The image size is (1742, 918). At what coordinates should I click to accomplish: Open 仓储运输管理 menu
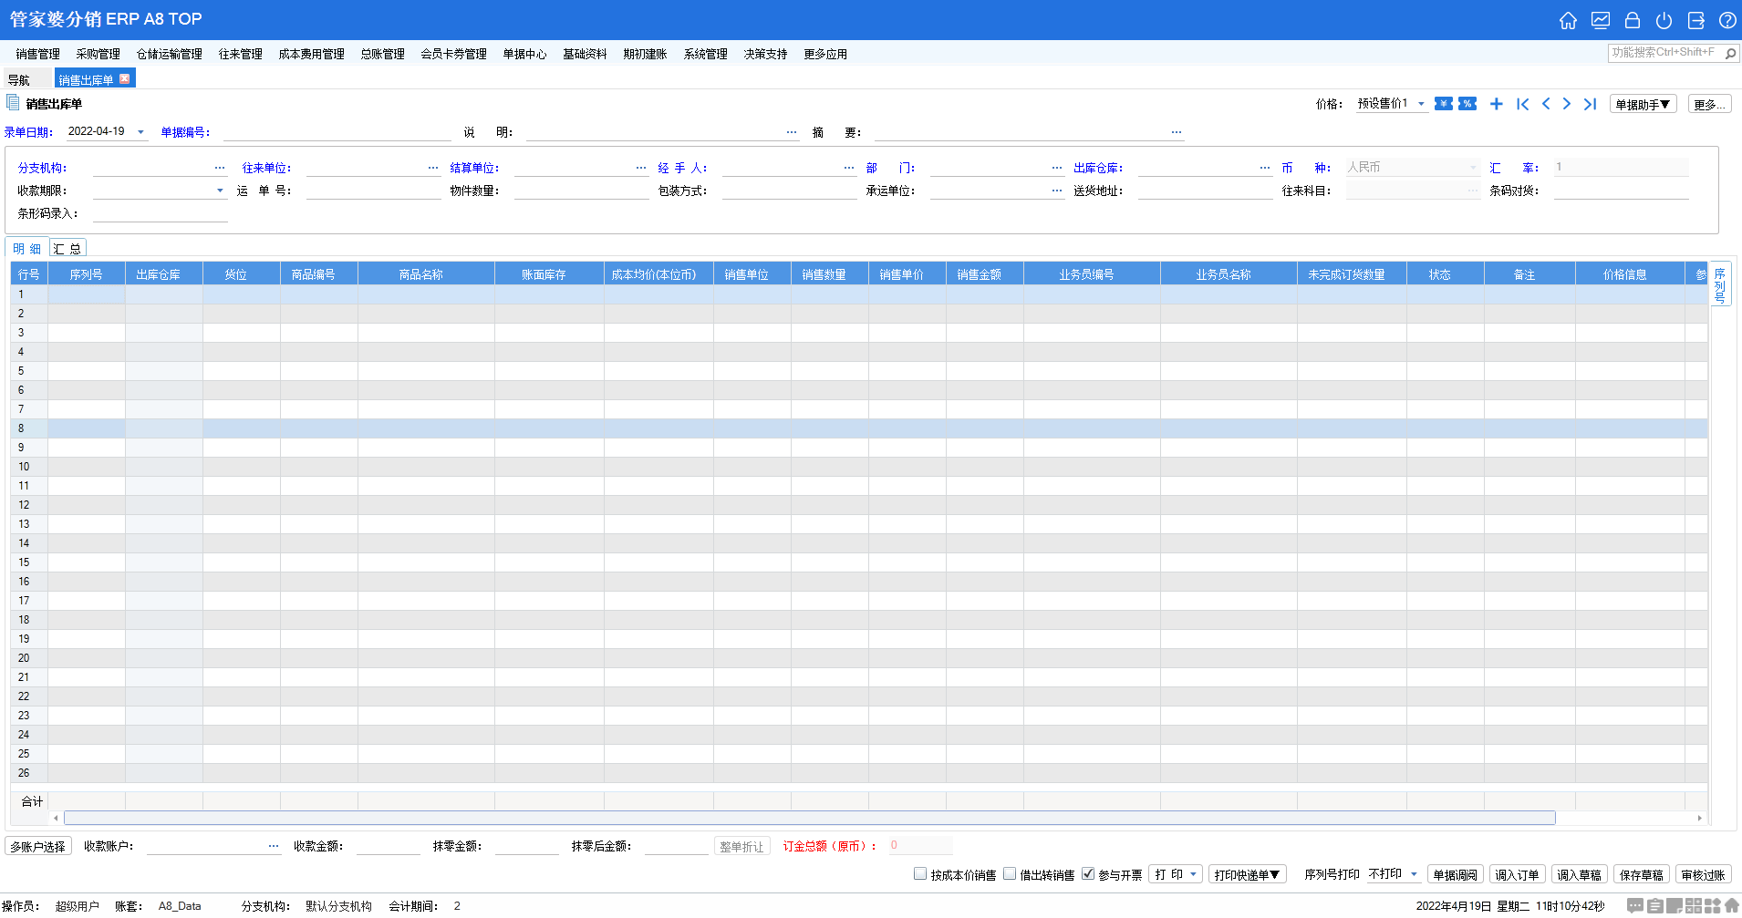(169, 54)
